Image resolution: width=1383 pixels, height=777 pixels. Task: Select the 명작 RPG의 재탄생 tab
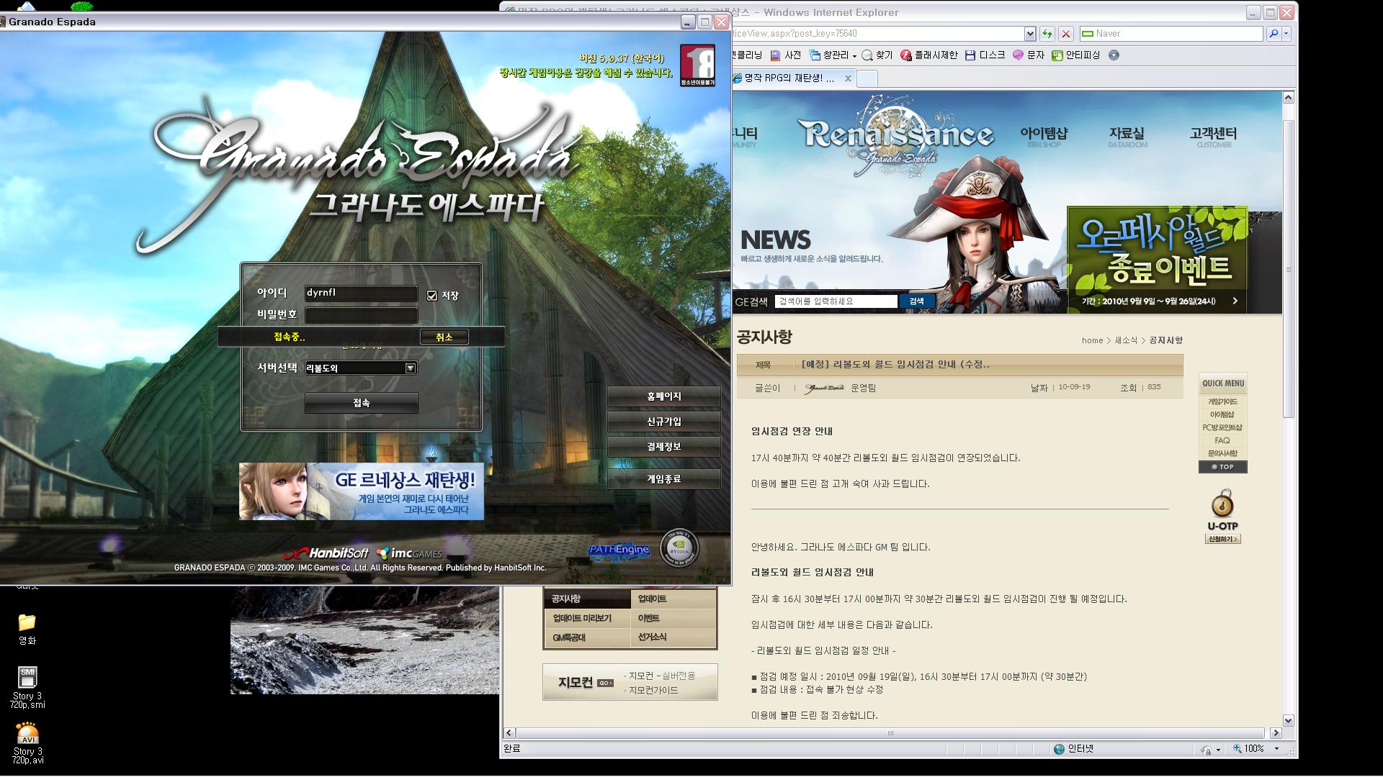pyautogui.click(x=788, y=78)
